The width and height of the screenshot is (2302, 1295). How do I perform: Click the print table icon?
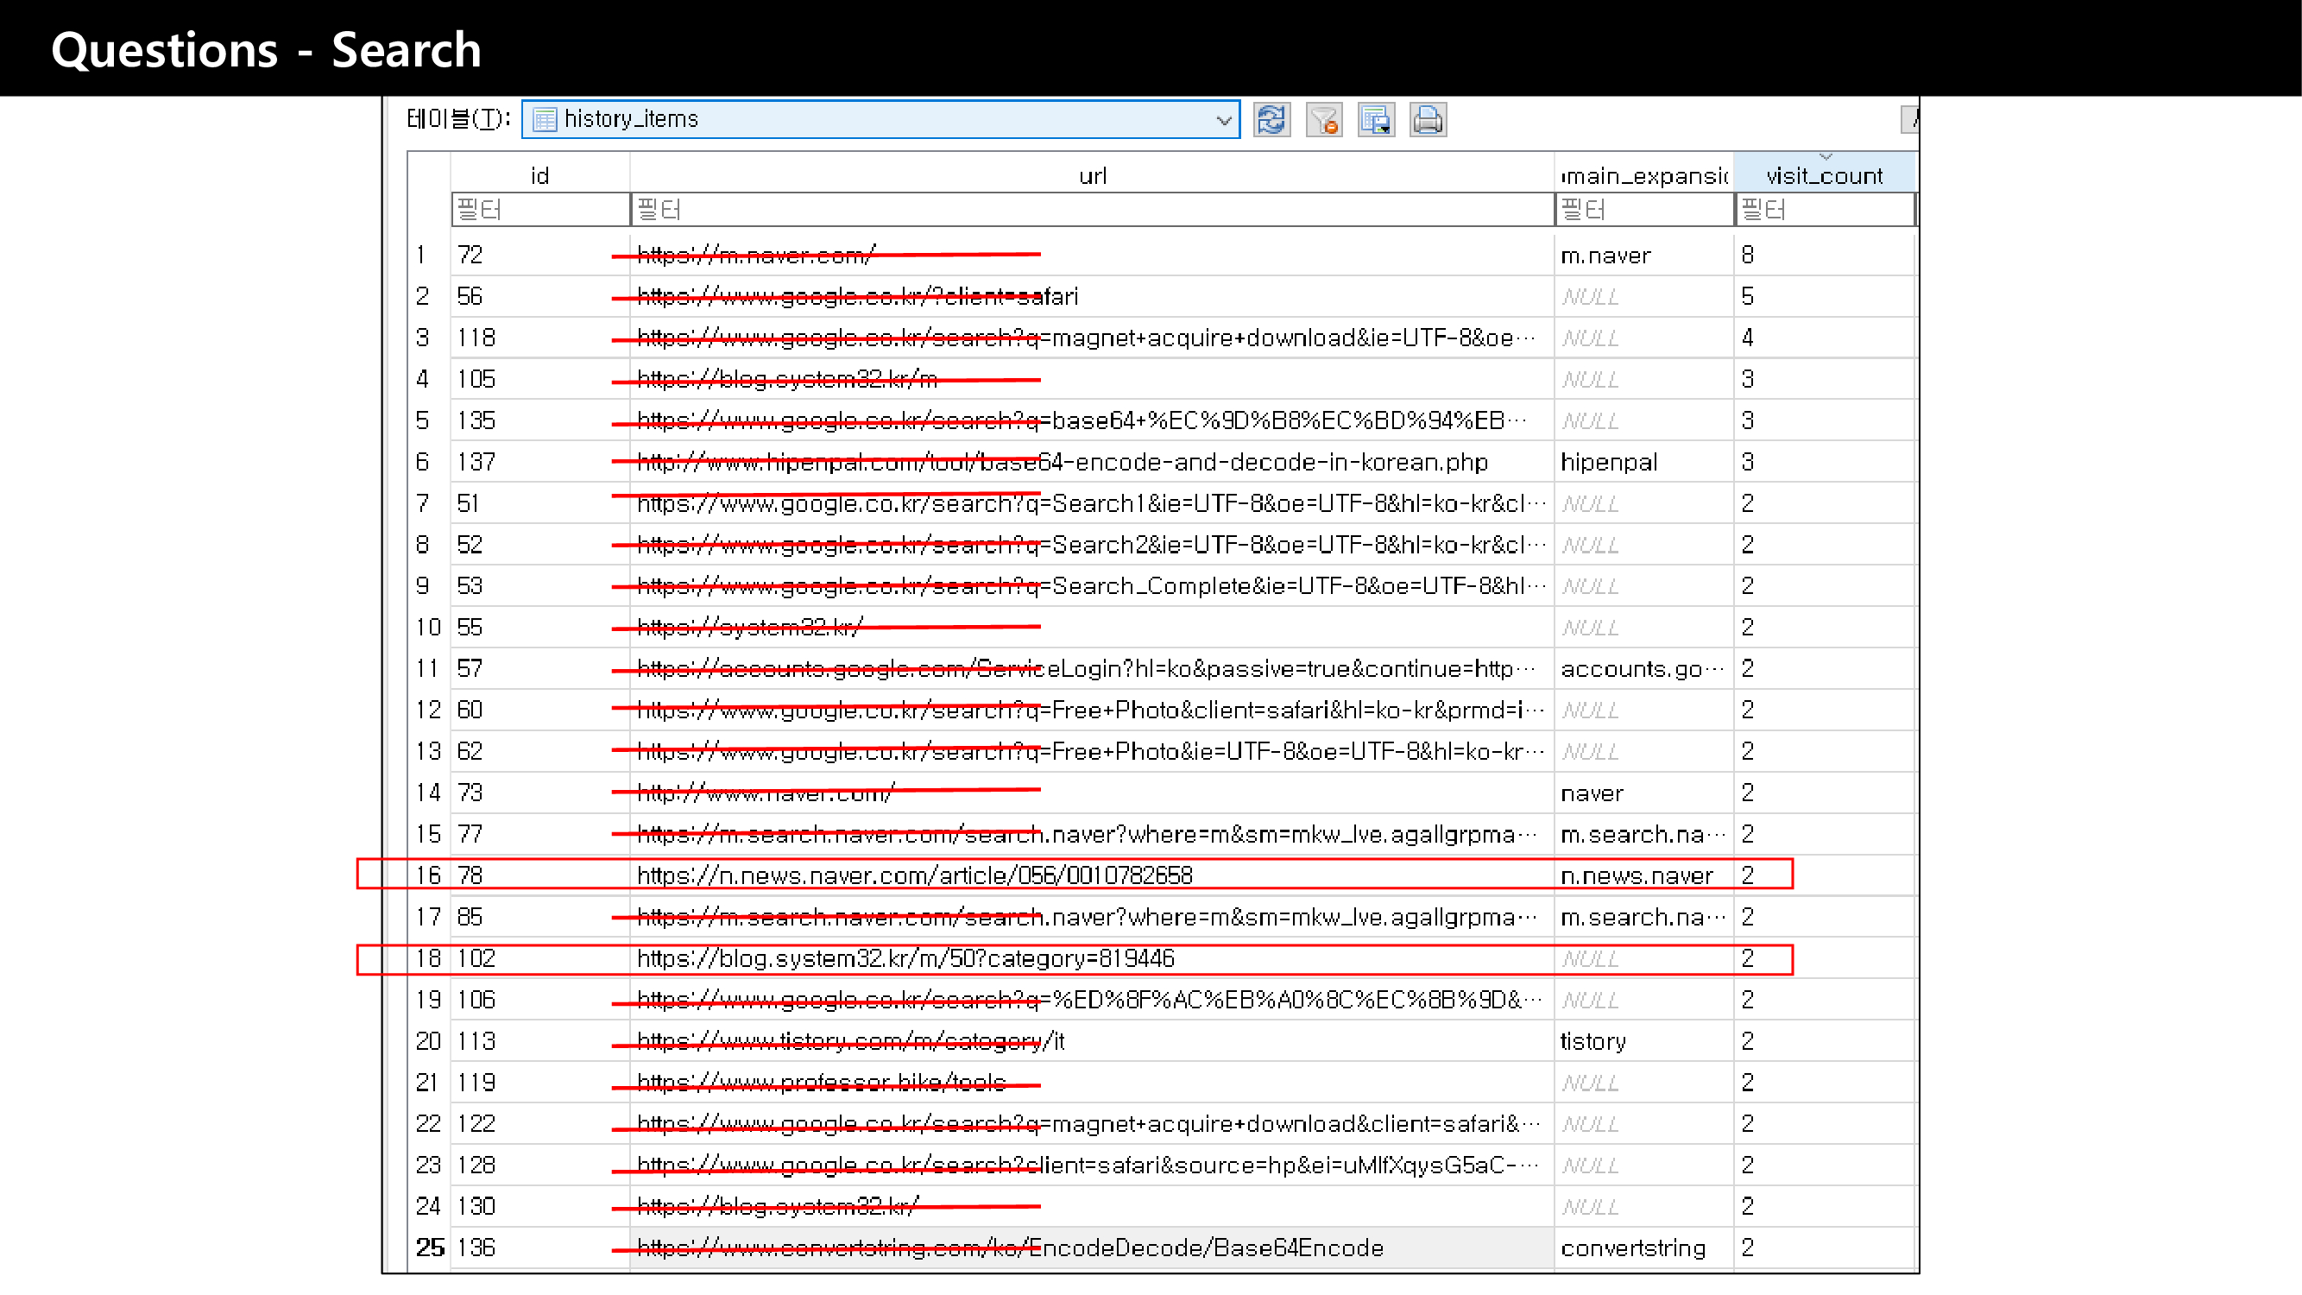tap(1427, 119)
